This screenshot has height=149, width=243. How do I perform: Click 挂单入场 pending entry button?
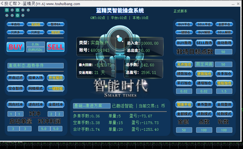[36, 78]
